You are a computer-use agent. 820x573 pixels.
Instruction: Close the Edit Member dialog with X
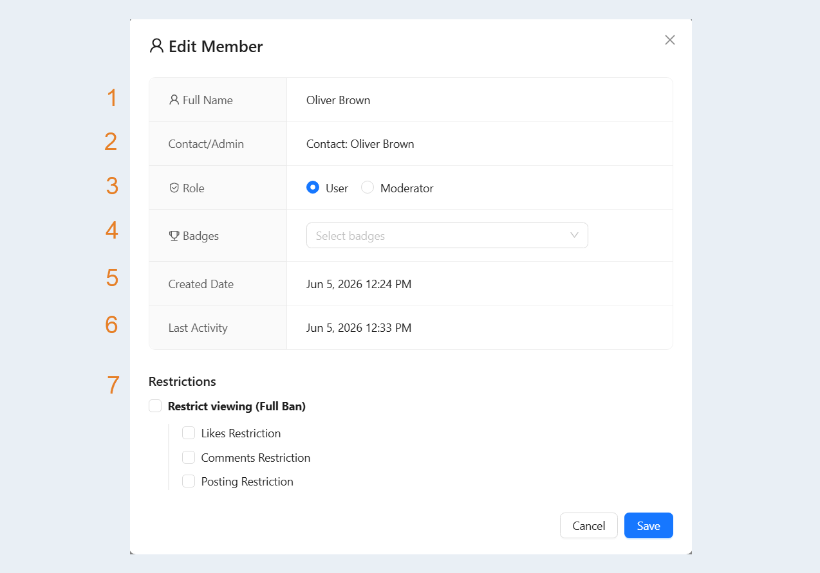click(x=670, y=40)
